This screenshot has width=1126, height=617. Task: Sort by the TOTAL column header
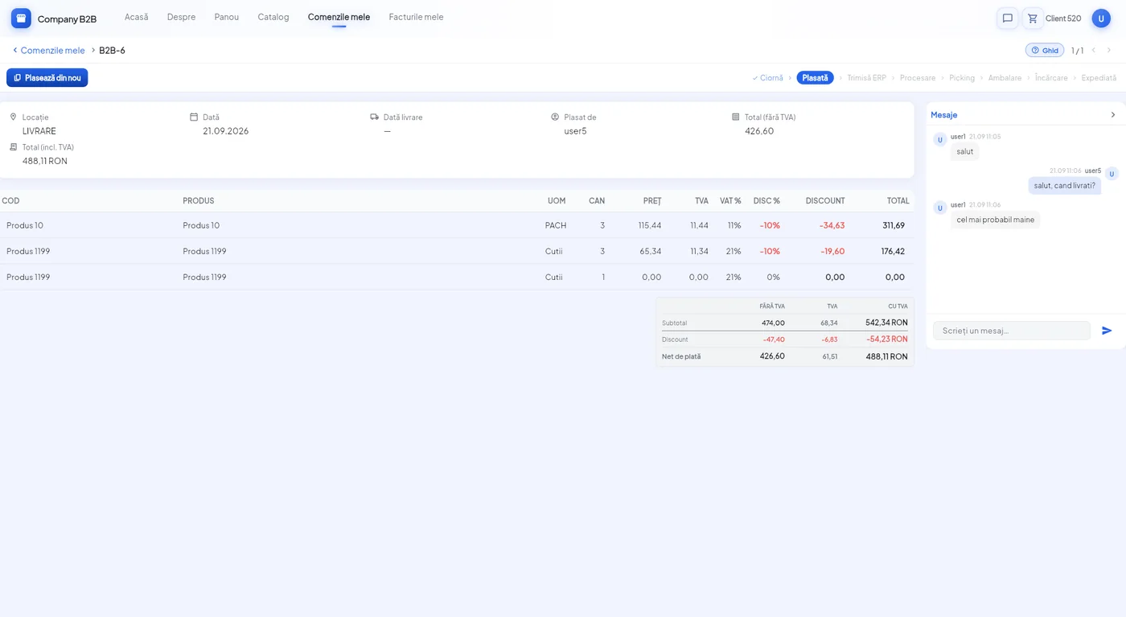pos(898,201)
